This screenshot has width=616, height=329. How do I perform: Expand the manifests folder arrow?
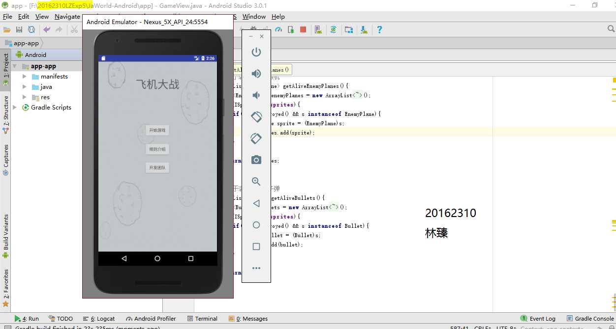[x=25, y=77]
